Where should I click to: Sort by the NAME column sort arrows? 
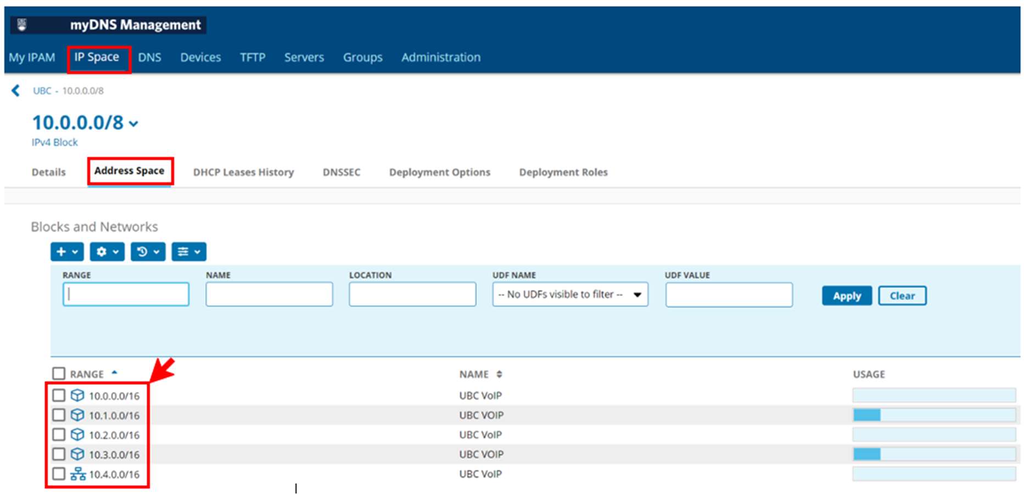tap(499, 374)
